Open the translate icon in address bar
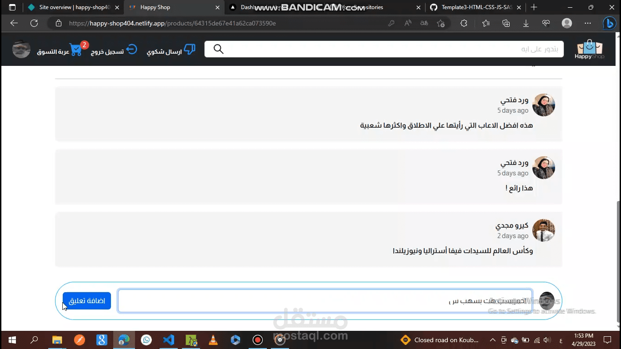This screenshot has height=349, width=621. (x=424, y=23)
